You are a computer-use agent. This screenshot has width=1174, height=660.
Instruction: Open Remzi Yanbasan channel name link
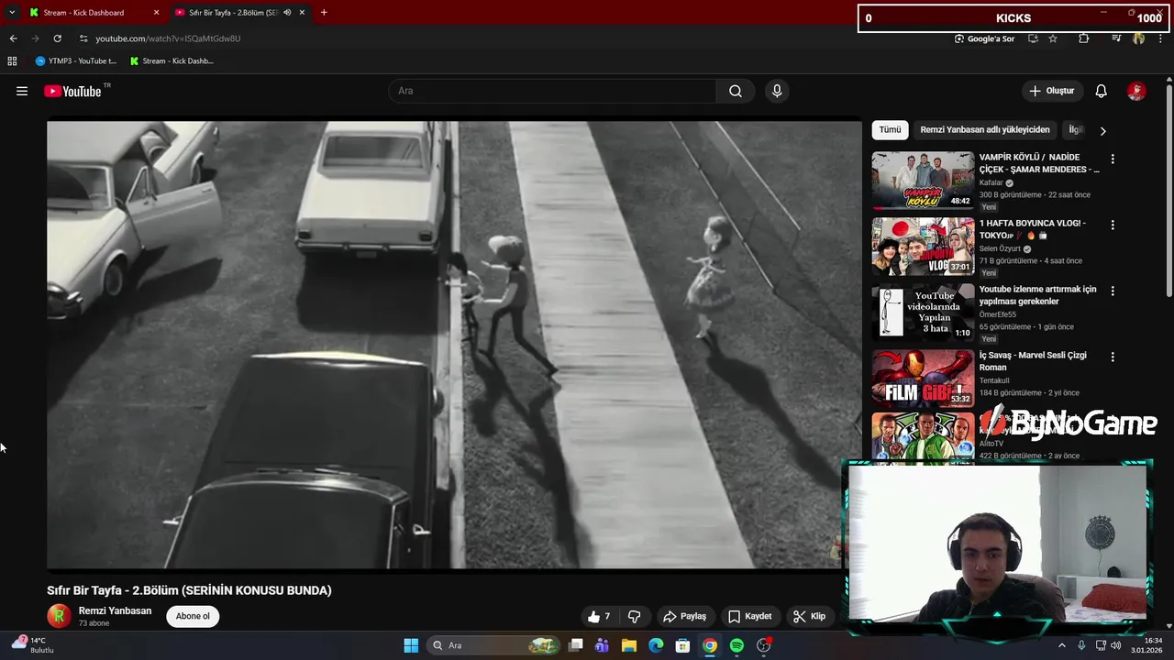(115, 610)
